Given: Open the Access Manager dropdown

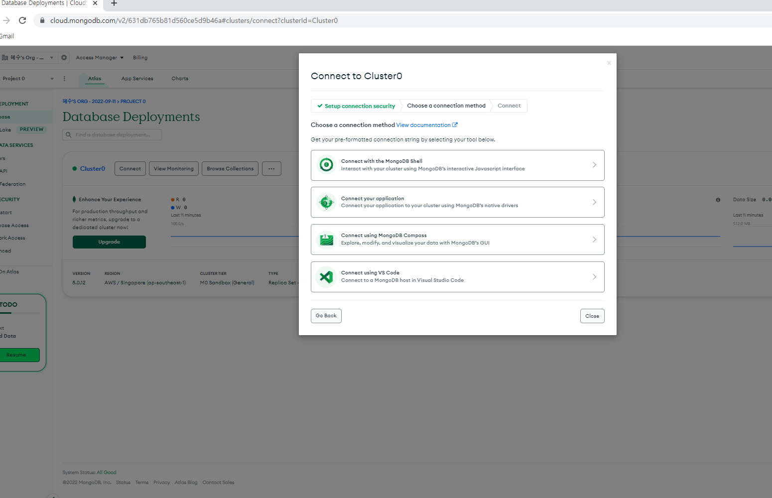Looking at the screenshot, I should [100, 58].
